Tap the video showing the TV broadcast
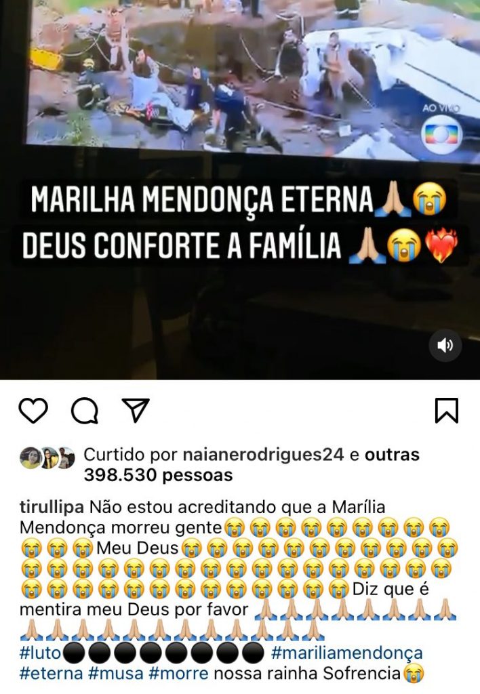The width and height of the screenshot is (480, 694). 240,190
